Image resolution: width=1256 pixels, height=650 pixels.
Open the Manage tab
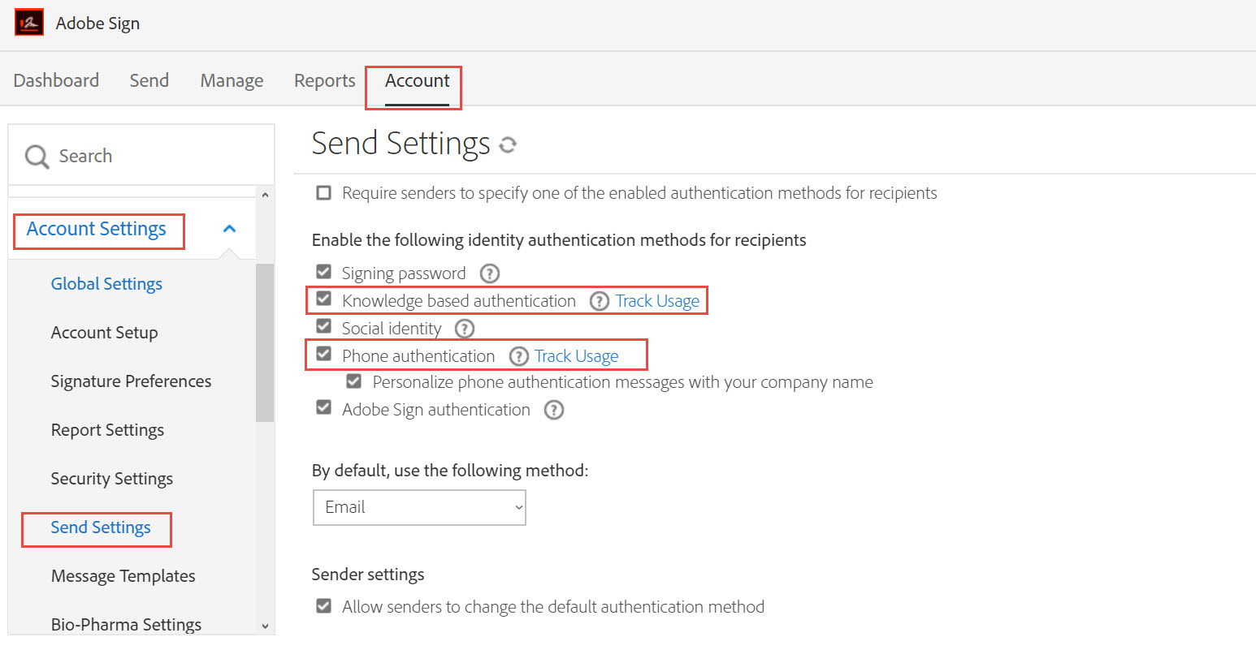click(x=232, y=80)
